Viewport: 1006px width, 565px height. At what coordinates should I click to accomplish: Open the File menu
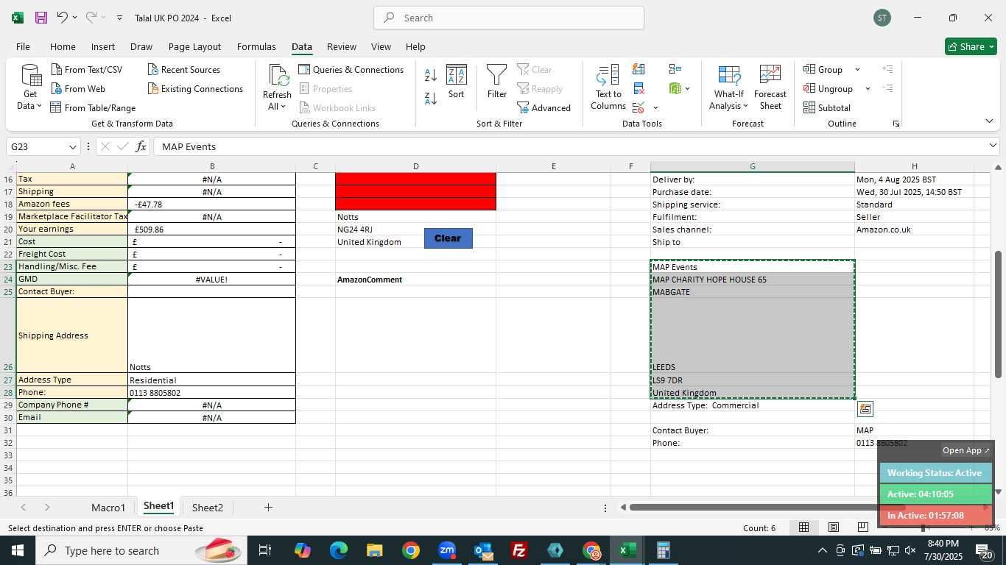click(x=23, y=46)
